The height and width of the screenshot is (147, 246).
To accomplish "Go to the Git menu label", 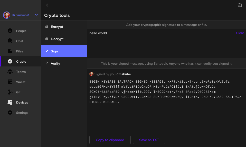I will [x=18, y=92].
